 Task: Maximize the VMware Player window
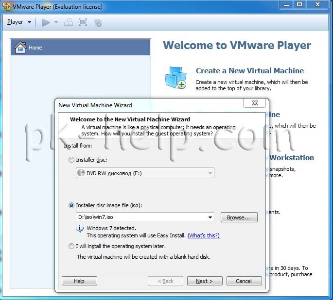[x=299, y=4]
